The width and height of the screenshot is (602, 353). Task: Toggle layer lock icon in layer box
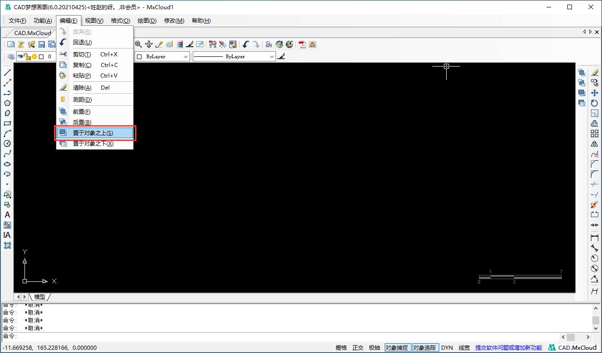28,56
